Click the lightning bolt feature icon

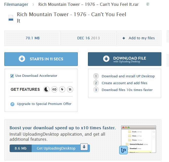pos(62,89)
